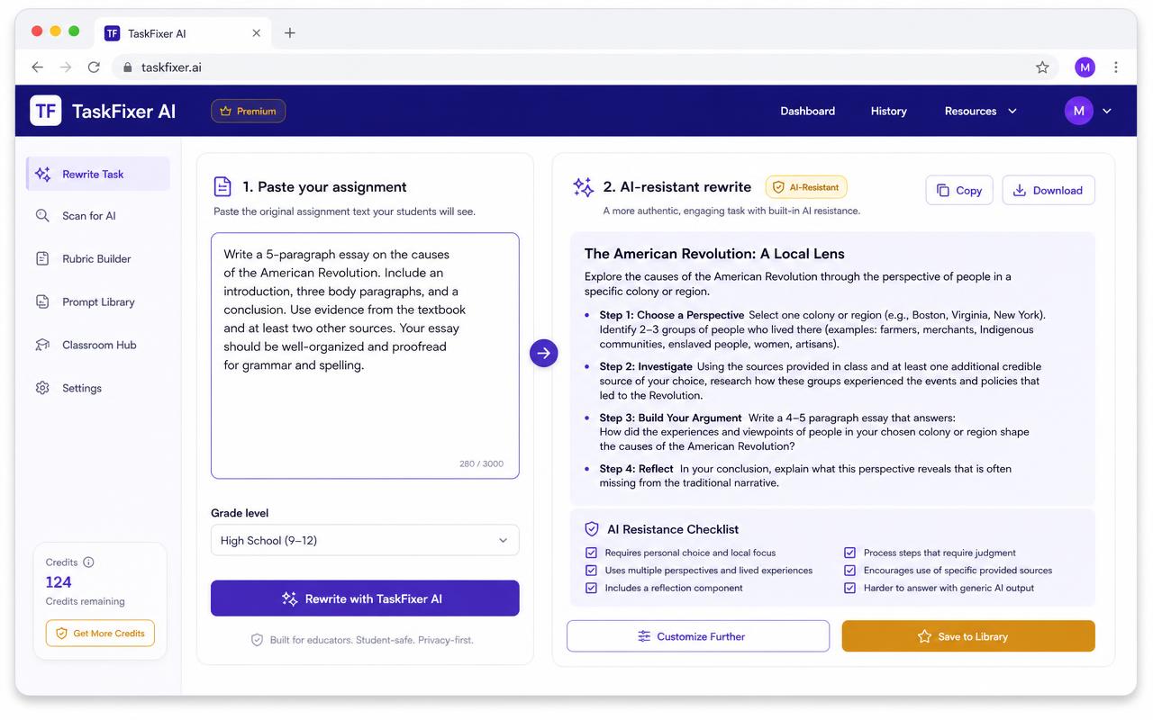Click the Rewrite with TaskFixer AI button

365,598
